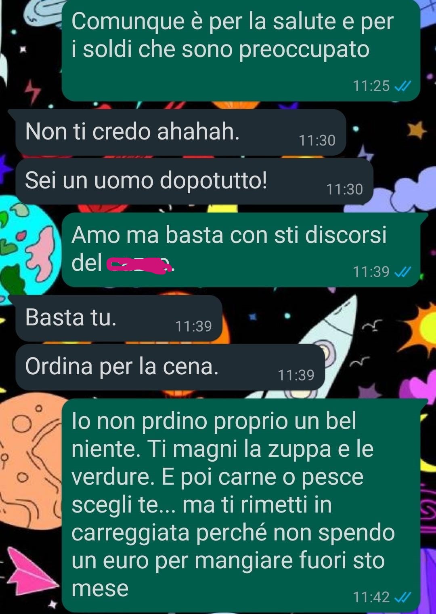Tap the 11:39 timestamp on 'Basta tu.'
Screen dimensions: 436x614
[193, 326]
